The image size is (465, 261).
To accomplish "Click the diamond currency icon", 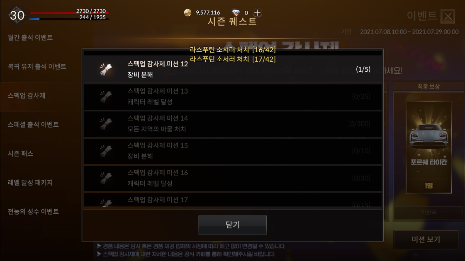I will tap(236, 12).
